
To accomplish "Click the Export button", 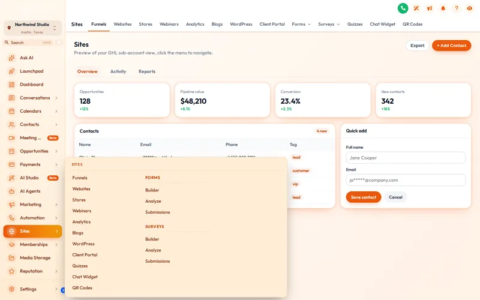I will pos(417,46).
